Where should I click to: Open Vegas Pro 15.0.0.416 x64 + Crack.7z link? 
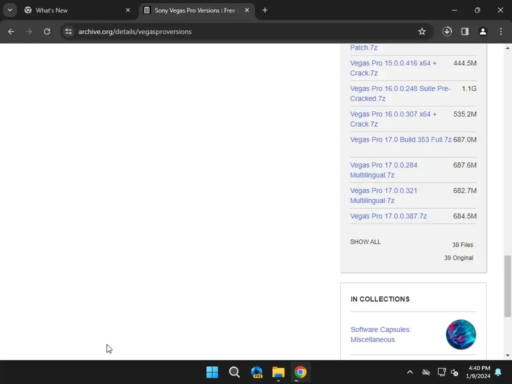[393, 68]
